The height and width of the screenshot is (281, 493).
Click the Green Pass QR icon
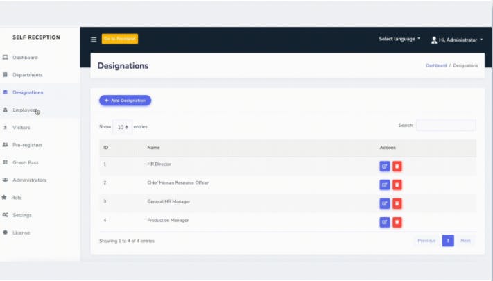click(5, 162)
